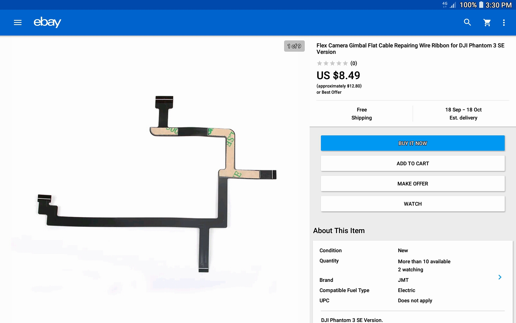Image resolution: width=516 pixels, height=323 pixels.
Task: Click ADD TO CART button
Action: (x=413, y=163)
